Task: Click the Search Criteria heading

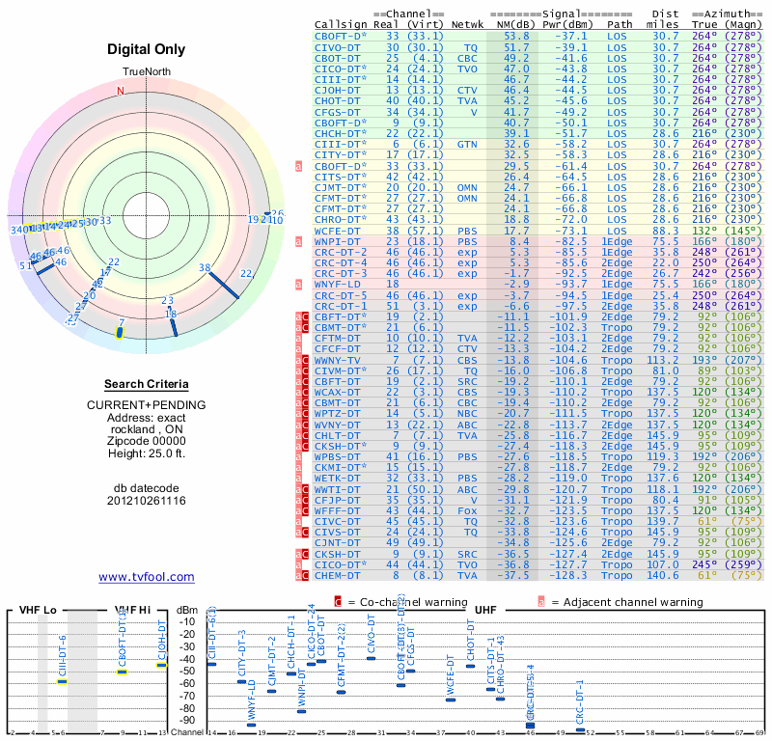Action: click(x=148, y=384)
